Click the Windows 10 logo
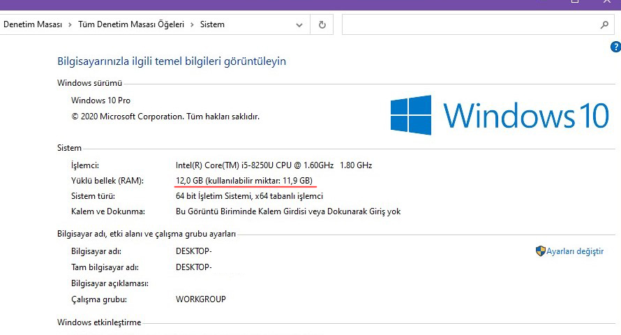Image resolution: width=621 pixels, height=335 pixels. tap(500, 115)
